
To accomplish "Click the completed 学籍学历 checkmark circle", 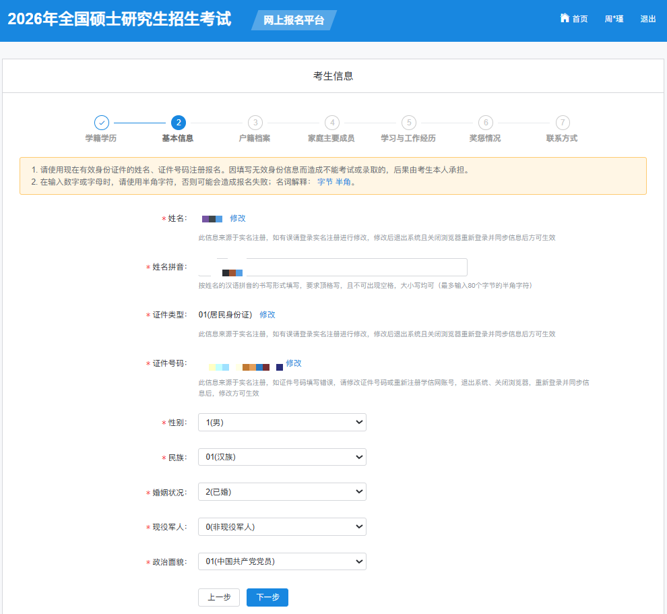I will point(101,123).
